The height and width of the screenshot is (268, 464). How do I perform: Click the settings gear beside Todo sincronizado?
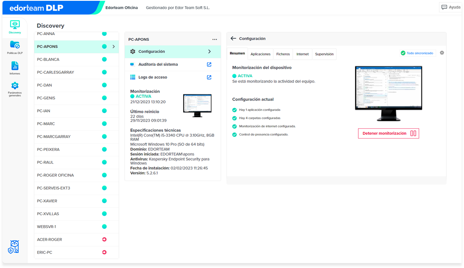pos(442,53)
